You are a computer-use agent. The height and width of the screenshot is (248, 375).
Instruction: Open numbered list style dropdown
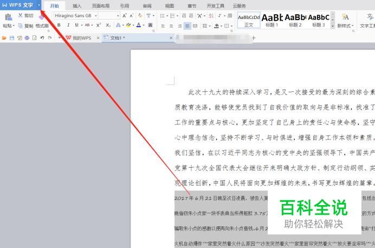(x=177, y=16)
